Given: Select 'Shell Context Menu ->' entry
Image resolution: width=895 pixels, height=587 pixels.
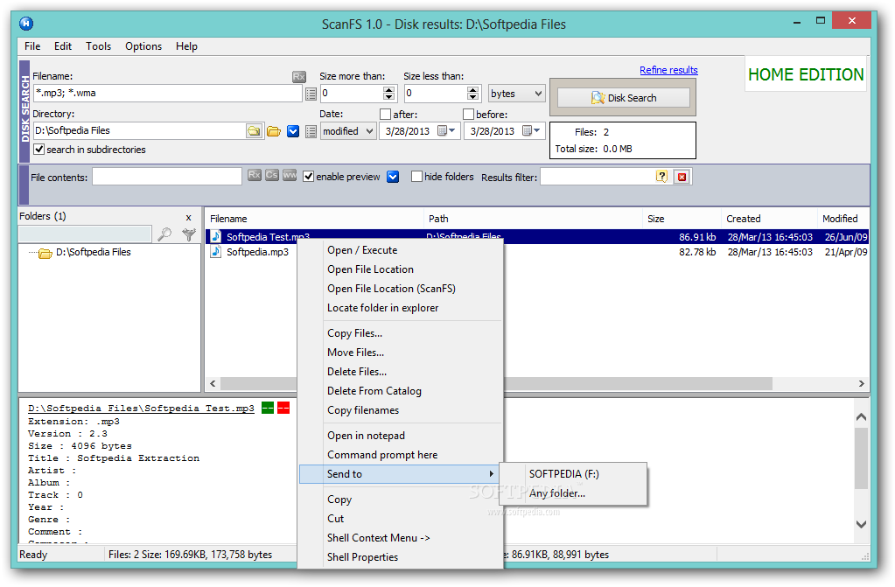Looking at the screenshot, I should (x=400, y=537).
